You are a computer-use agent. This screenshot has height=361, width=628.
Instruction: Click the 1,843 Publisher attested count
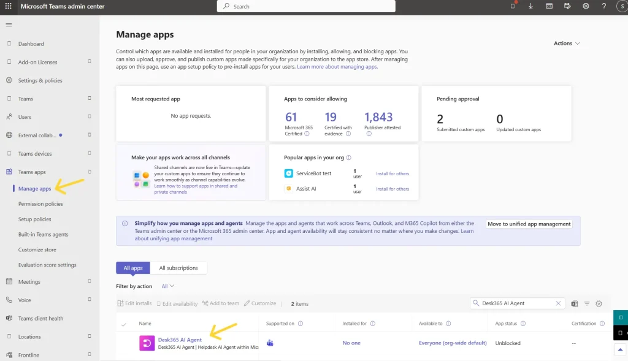(378, 117)
